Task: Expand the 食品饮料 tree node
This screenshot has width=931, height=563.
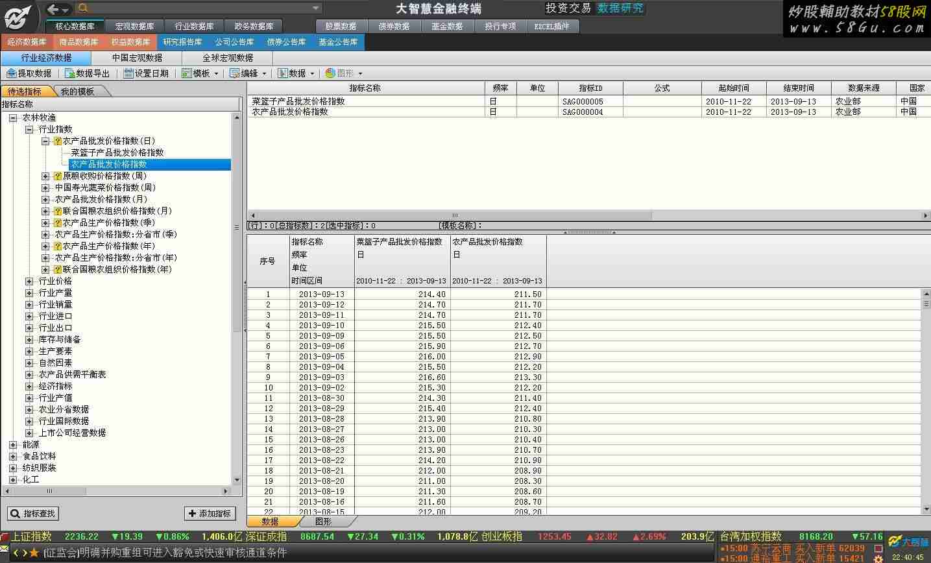Action: (13, 456)
